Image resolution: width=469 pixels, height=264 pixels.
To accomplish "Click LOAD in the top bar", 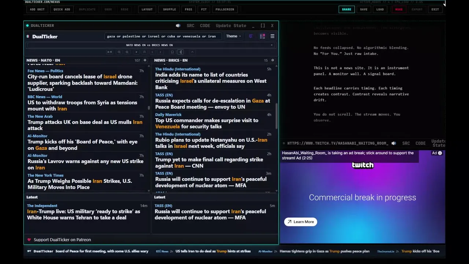I will 380,10.
